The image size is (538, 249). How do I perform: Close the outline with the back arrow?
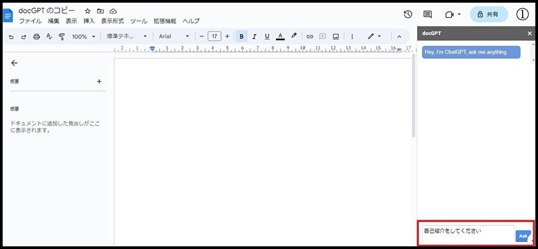pos(14,63)
